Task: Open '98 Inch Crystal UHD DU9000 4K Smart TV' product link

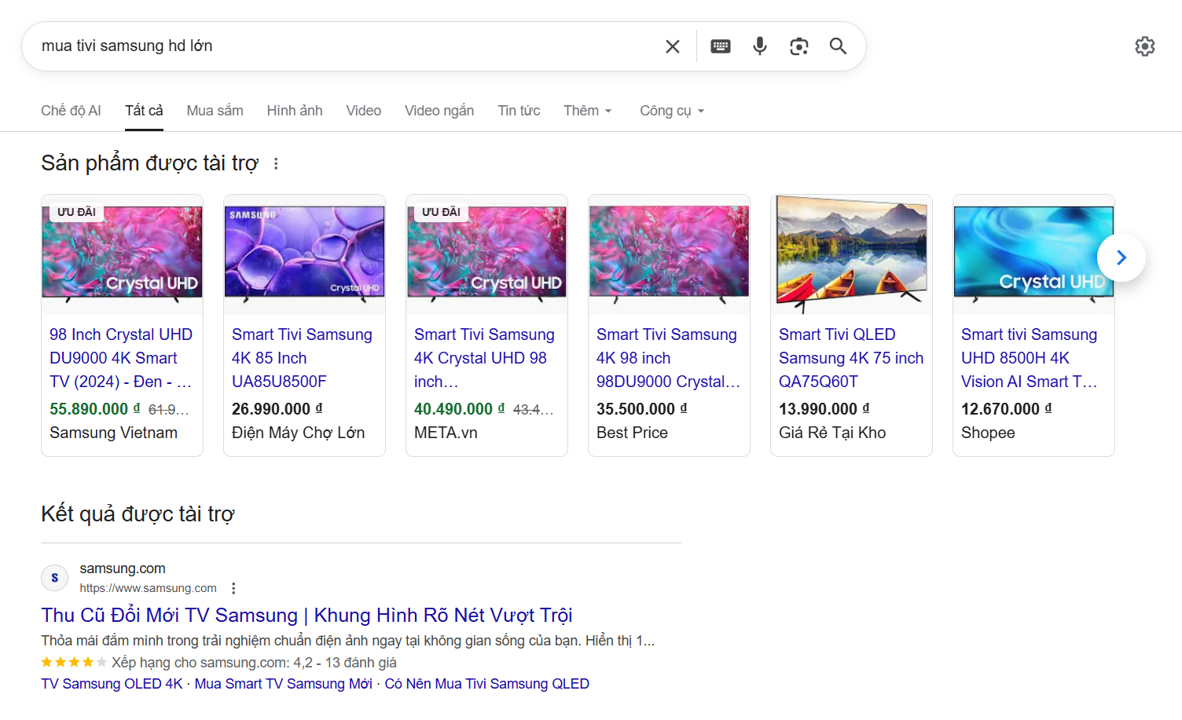Action: 121,358
